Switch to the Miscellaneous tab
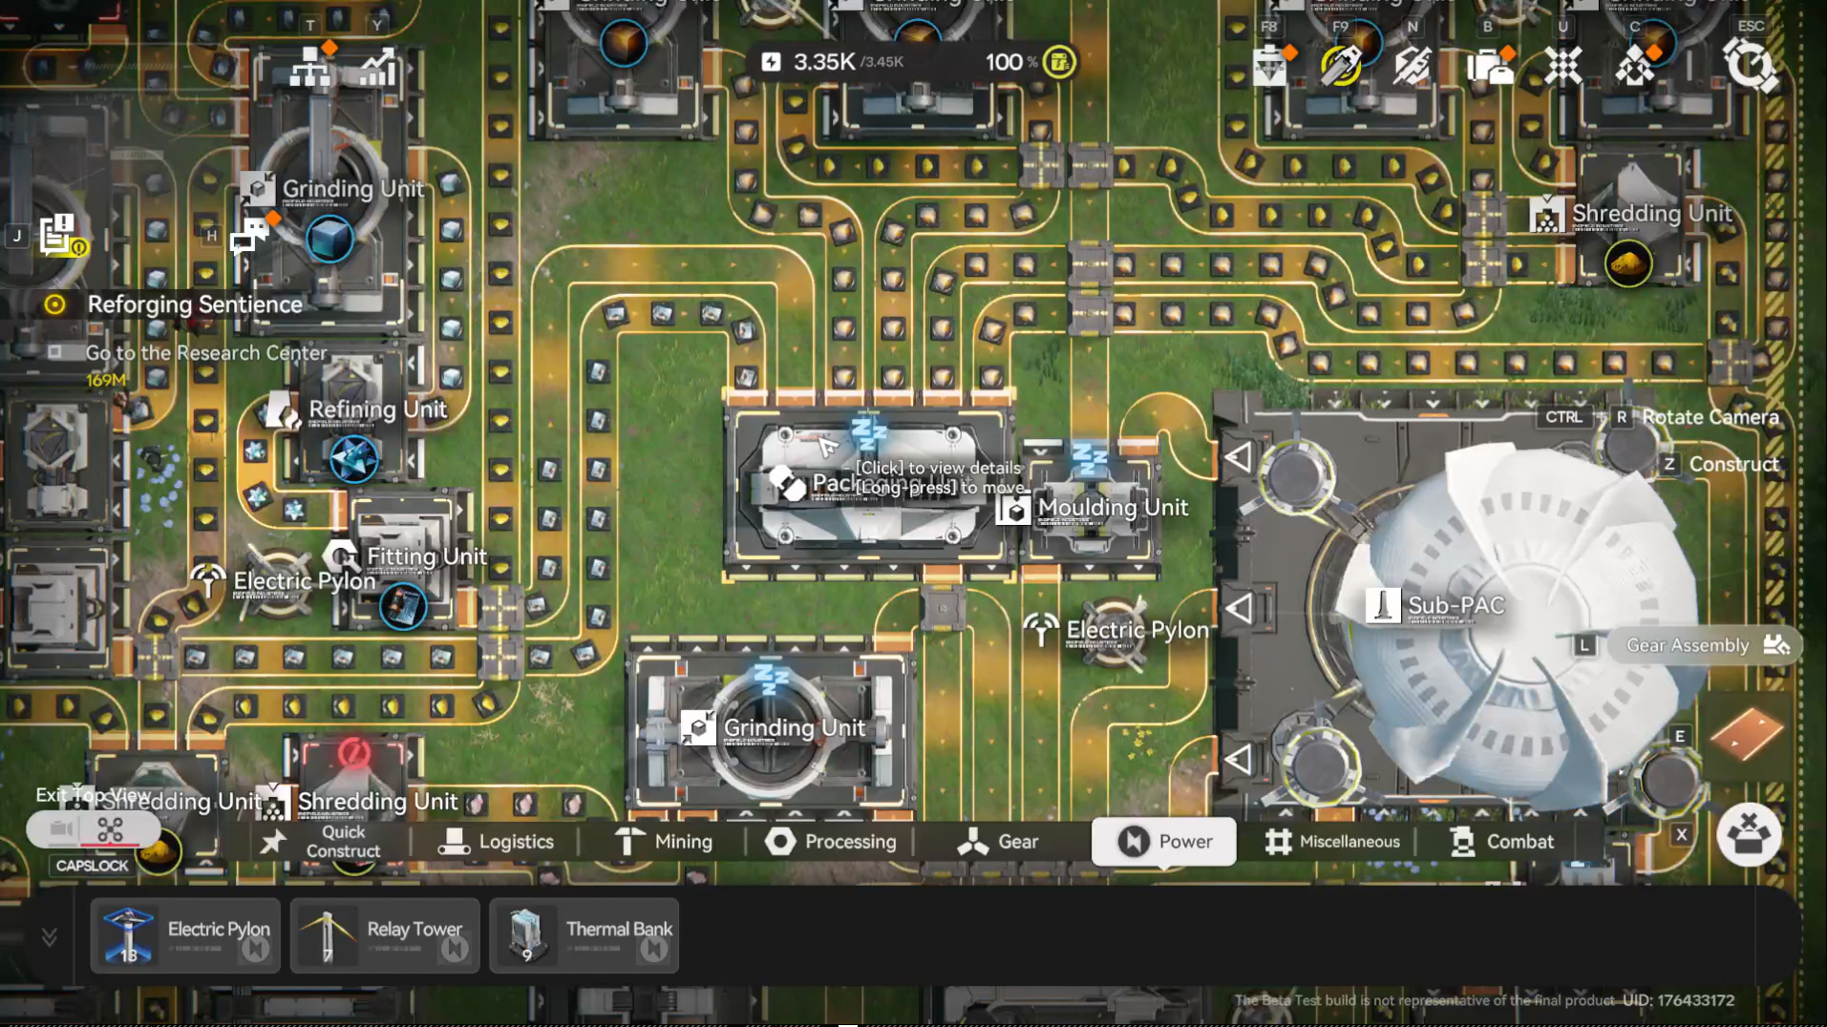Screen dimensions: 1827x1027 (x=1331, y=842)
